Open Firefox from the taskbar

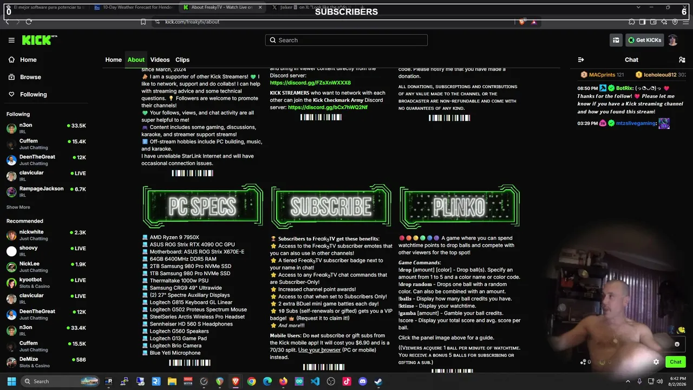tap(283, 381)
